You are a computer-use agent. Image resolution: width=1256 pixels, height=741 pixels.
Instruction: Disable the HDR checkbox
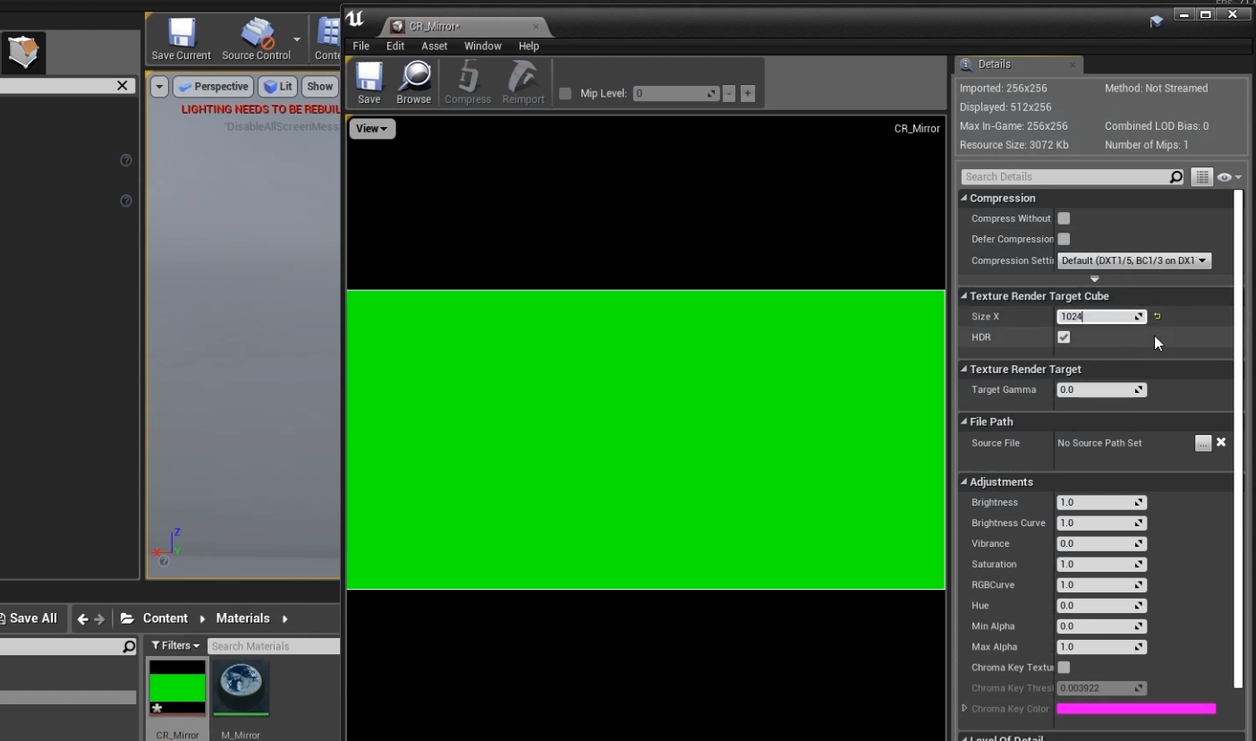(x=1064, y=337)
